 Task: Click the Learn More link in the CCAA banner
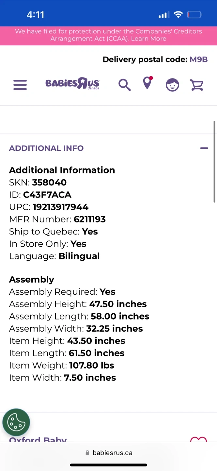148,39
